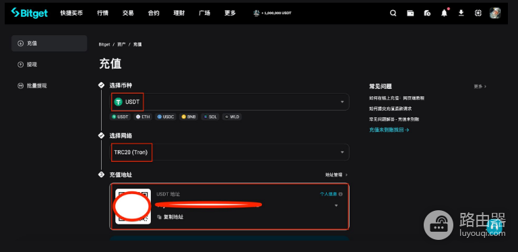Expand the TRC20 (Tron) network dropdown
This screenshot has width=518, height=252.
[229, 152]
